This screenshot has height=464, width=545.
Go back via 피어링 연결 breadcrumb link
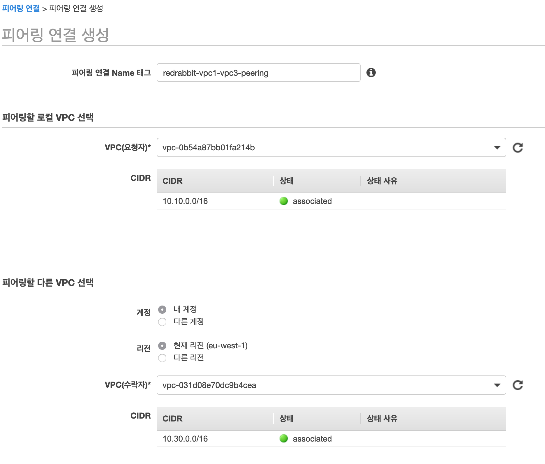[21, 8]
